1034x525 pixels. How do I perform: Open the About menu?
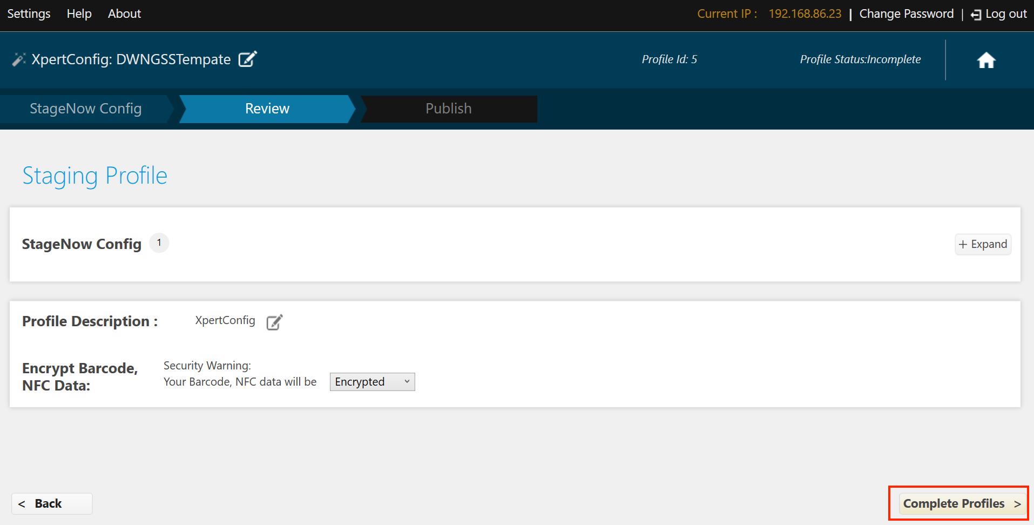tap(124, 14)
